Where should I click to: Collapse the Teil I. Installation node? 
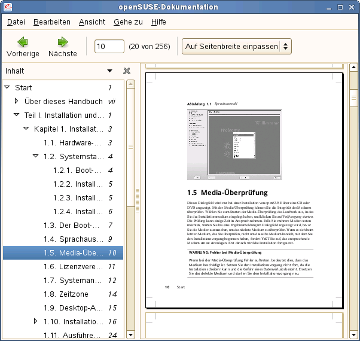17,115
